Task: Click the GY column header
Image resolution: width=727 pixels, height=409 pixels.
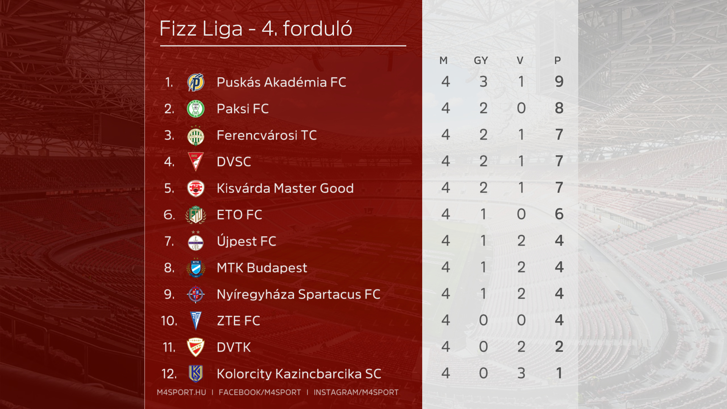Action: click(x=481, y=61)
